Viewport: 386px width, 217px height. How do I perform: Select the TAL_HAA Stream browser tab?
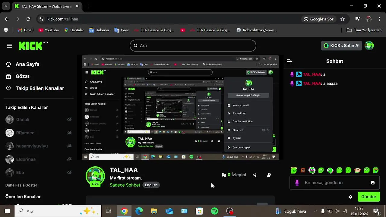point(47,6)
